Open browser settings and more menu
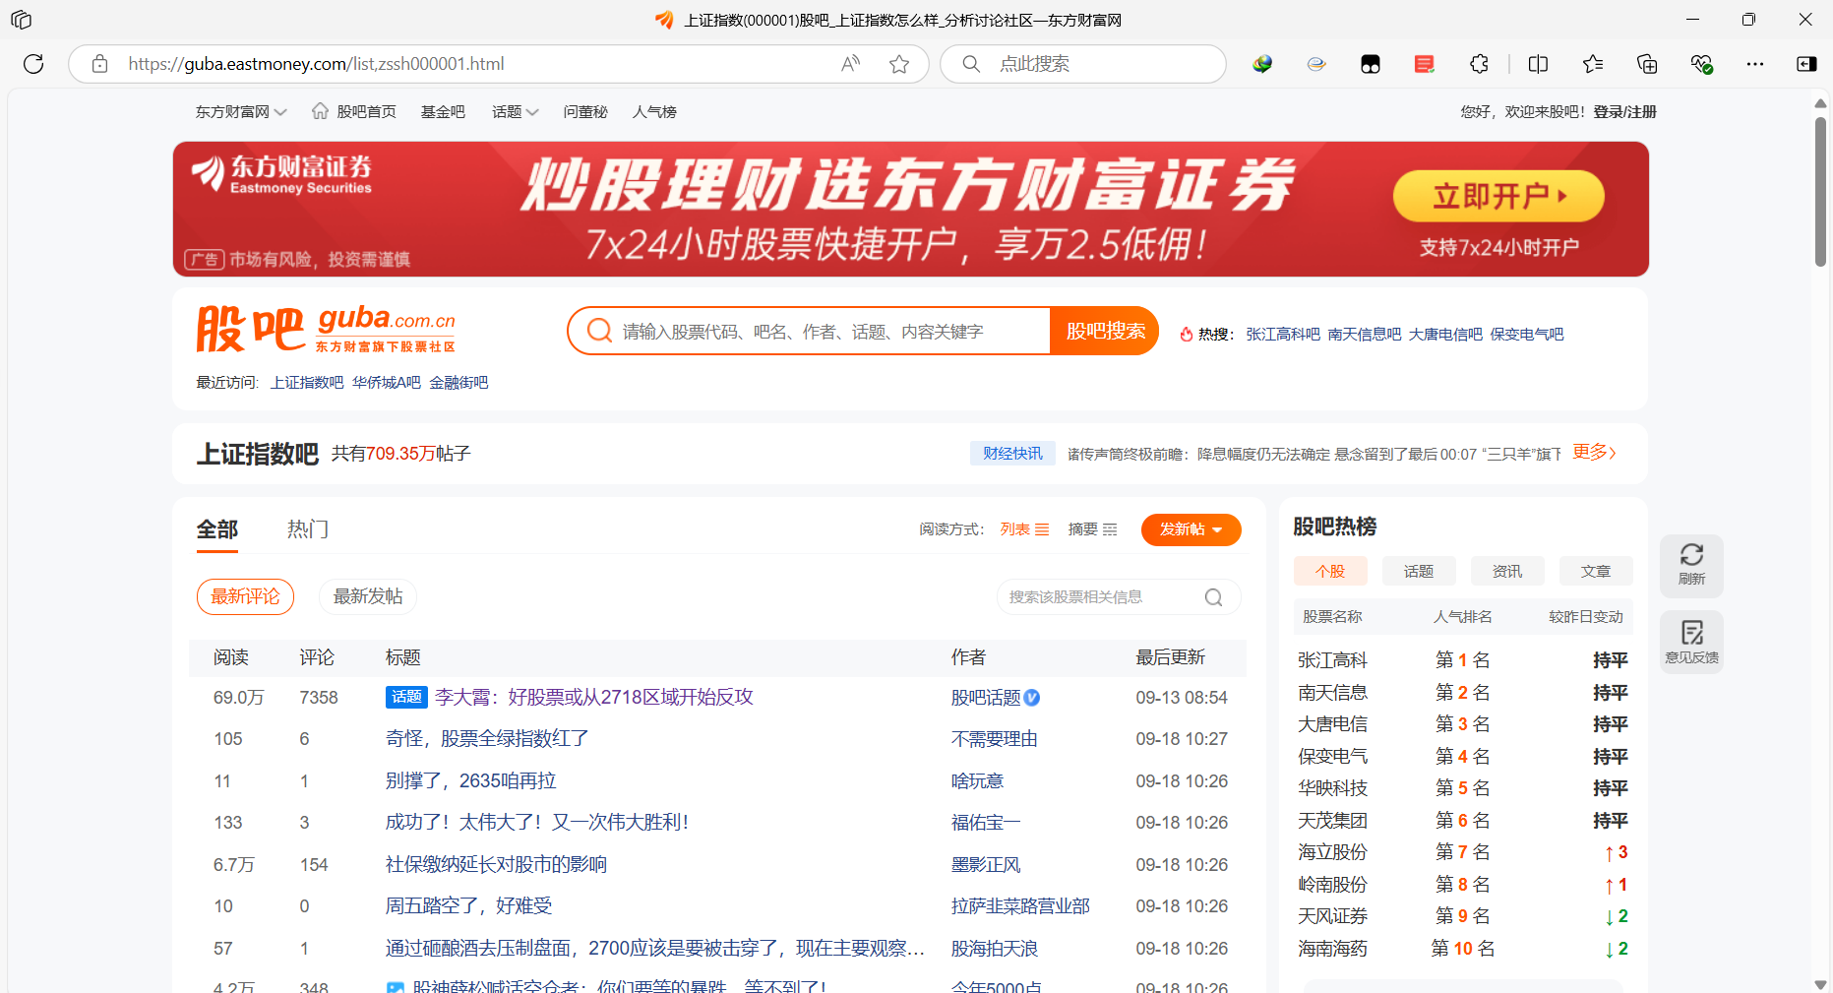 pos(1754,64)
